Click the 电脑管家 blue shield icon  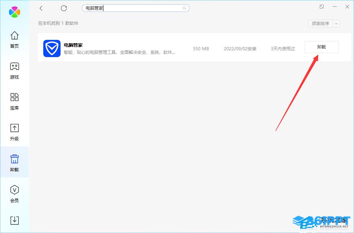pos(52,48)
